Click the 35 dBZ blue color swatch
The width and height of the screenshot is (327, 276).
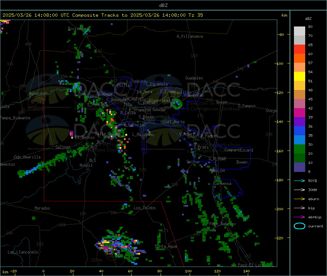[299, 131]
